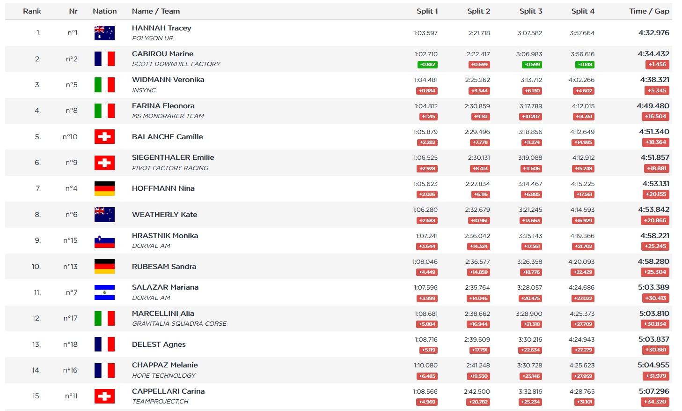
Task: Select the Time / Gap column header
Action: (x=649, y=11)
